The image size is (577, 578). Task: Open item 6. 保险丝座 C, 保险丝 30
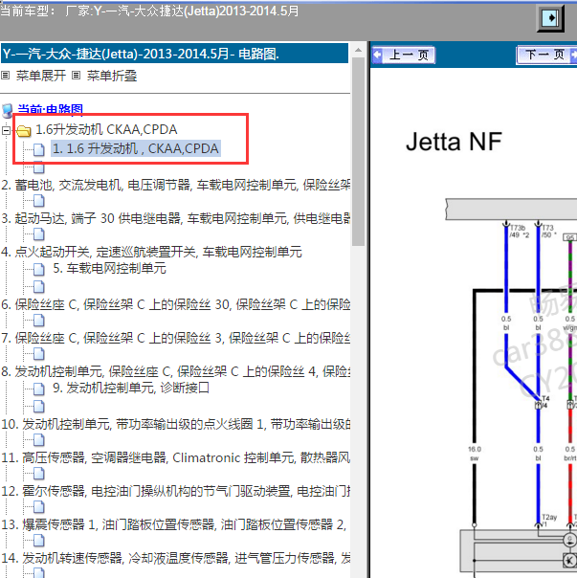coord(175,305)
